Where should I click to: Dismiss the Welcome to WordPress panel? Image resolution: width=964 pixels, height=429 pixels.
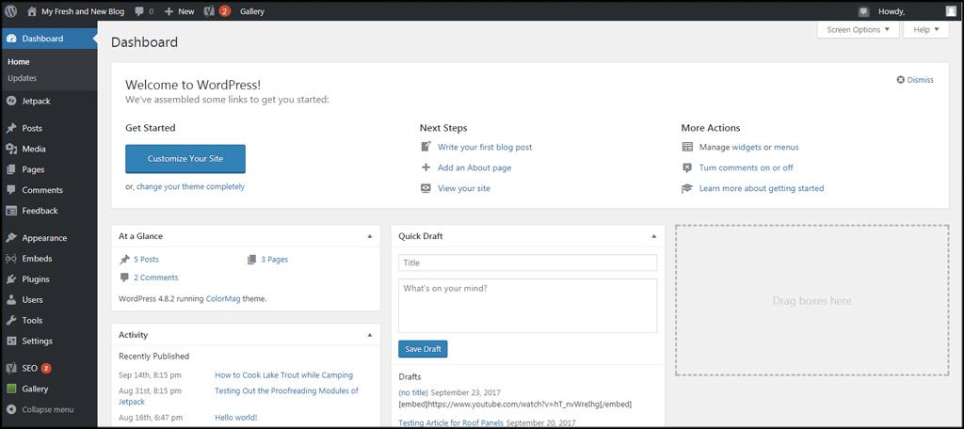(x=915, y=80)
